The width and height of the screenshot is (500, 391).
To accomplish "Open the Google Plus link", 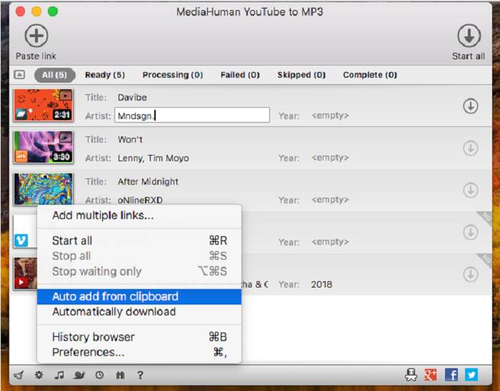I will [431, 375].
